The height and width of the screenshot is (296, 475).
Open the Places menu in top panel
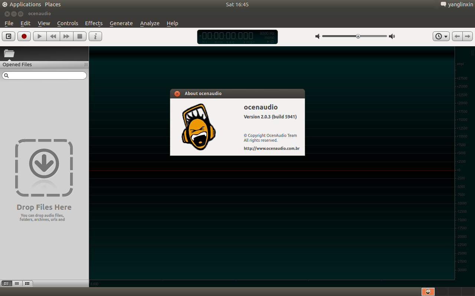(x=53, y=4)
